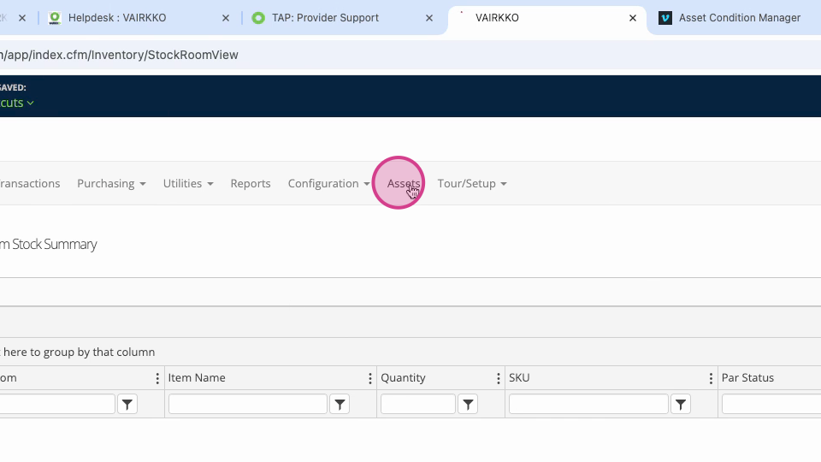
Task: Click the Asset Condition Manager Vimeo favicon
Action: click(665, 18)
